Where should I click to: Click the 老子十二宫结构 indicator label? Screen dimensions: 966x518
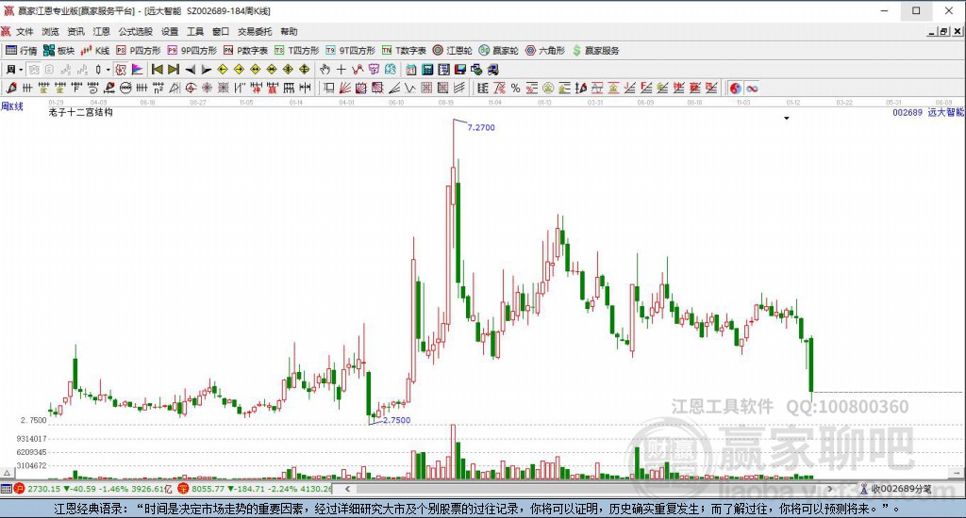[x=81, y=112]
